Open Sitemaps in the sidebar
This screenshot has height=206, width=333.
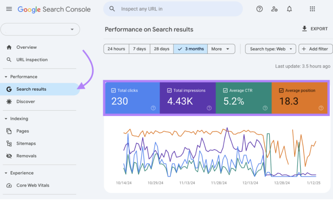26,143
